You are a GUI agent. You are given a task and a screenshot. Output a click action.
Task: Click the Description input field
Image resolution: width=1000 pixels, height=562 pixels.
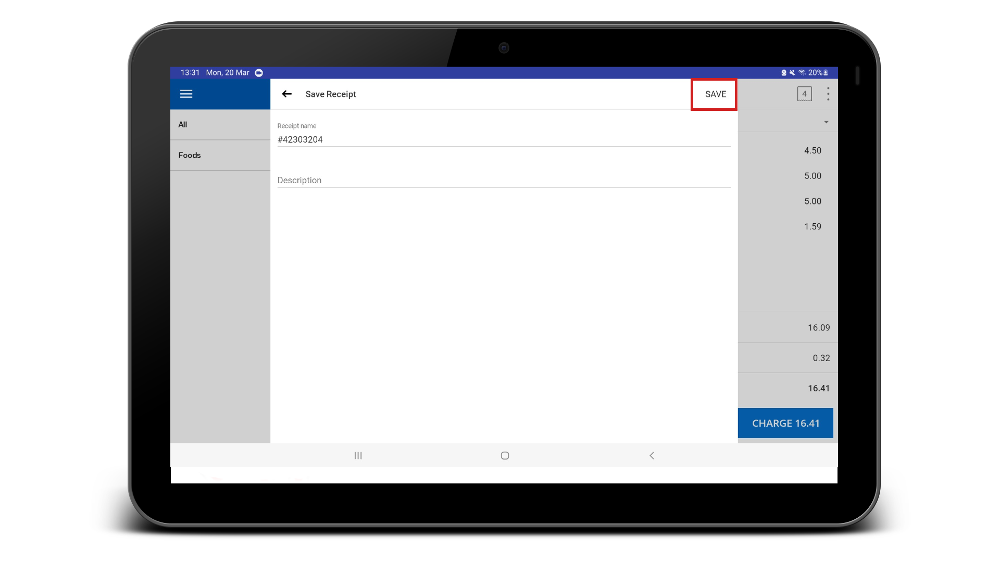click(503, 180)
